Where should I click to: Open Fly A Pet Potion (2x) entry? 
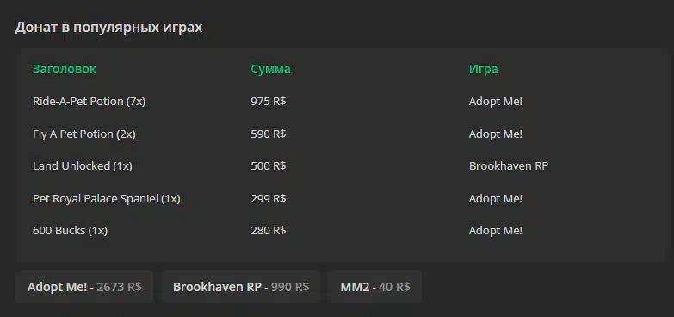coord(84,134)
